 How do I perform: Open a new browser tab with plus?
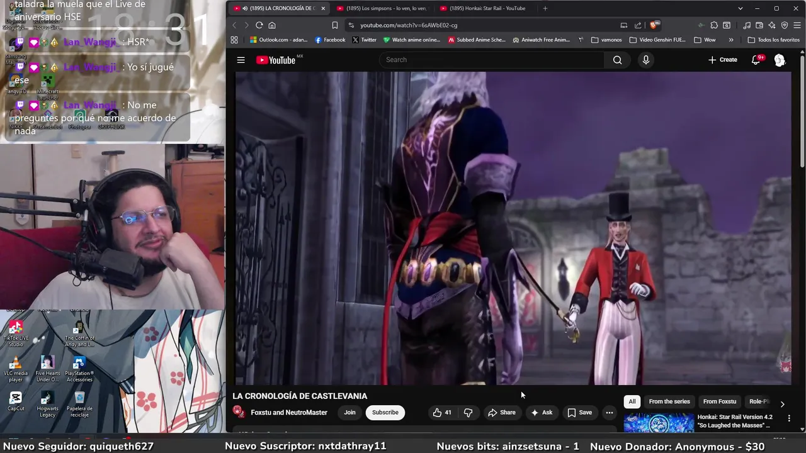tap(545, 8)
